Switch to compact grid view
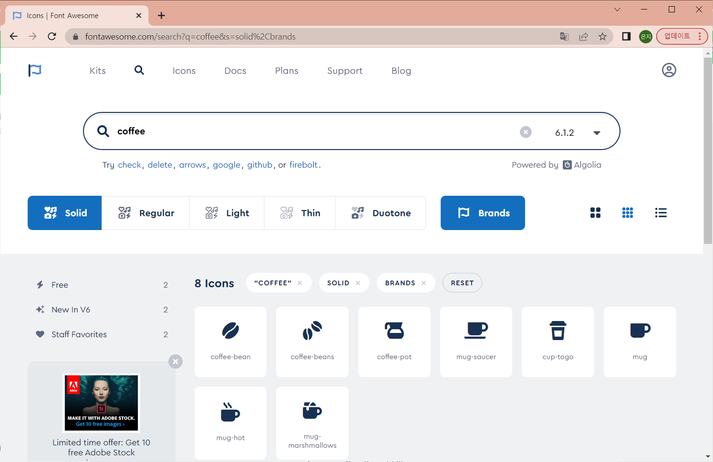713x462 pixels. 628,213
